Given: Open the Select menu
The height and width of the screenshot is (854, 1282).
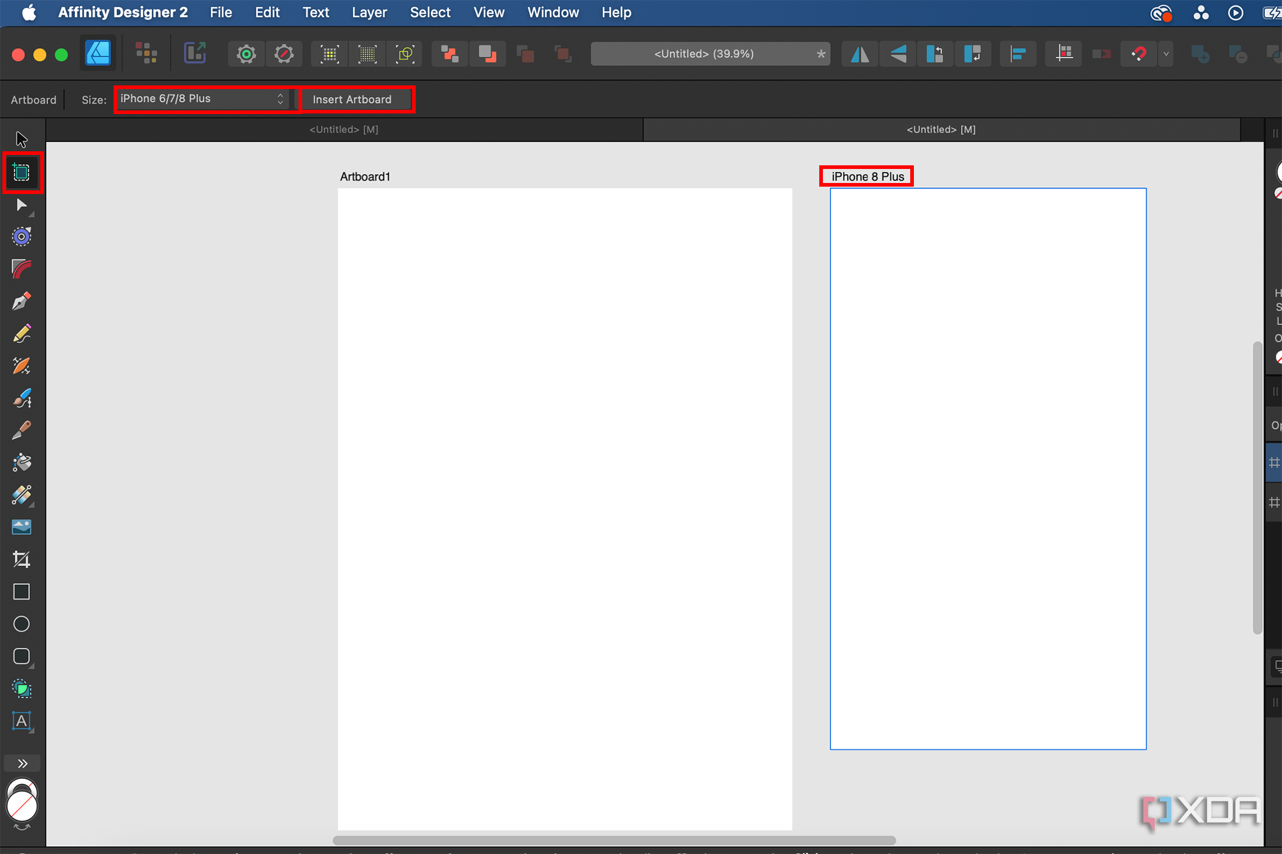Looking at the screenshot, I should click(x=430, y=12).
